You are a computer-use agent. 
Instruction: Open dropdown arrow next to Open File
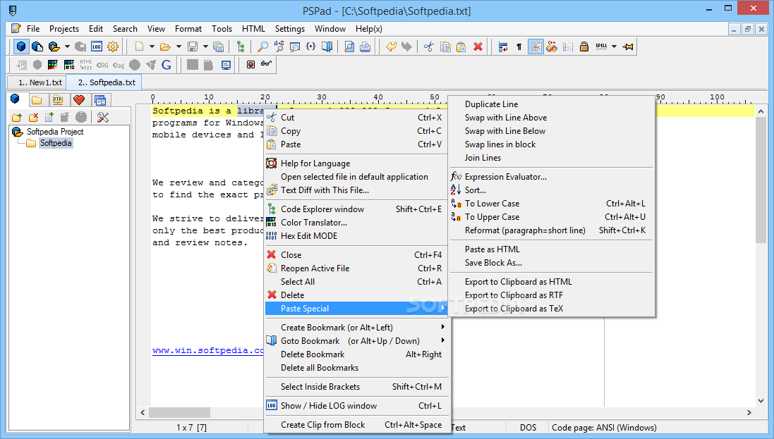[179, 47]
